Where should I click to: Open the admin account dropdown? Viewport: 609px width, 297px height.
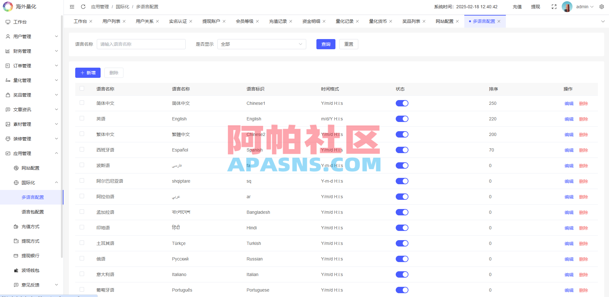tap(583, 6)
